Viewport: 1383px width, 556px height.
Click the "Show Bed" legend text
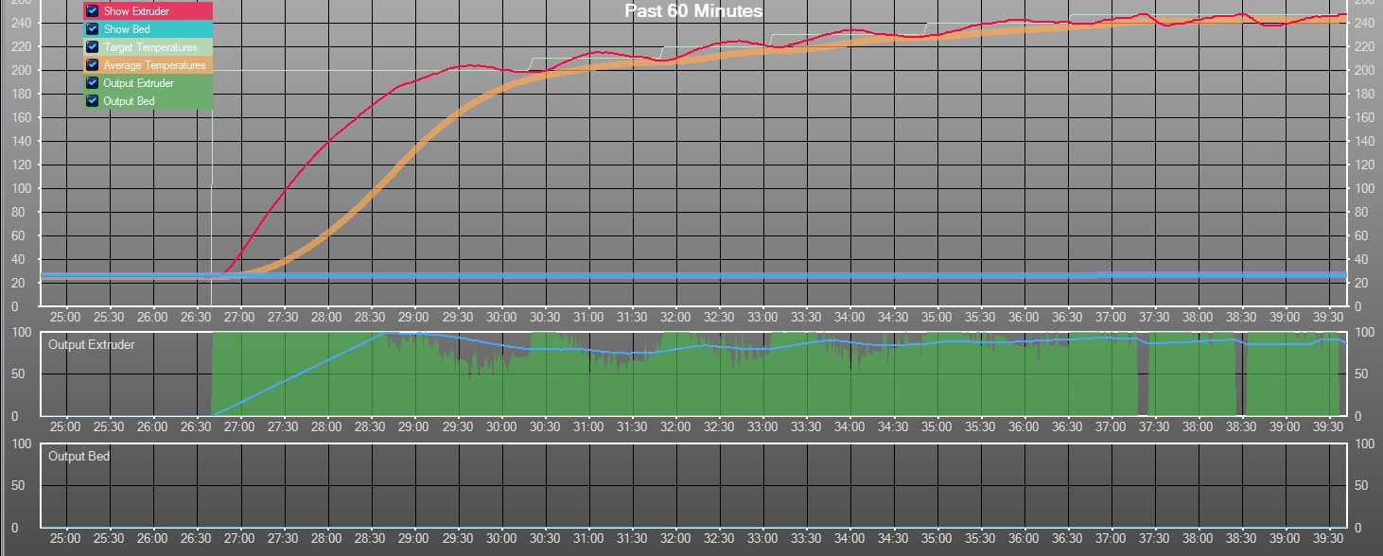pos(127,29)
